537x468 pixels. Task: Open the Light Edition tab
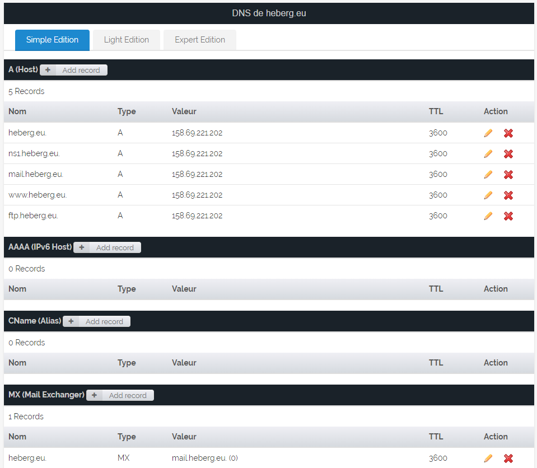(x=127, y=40)
